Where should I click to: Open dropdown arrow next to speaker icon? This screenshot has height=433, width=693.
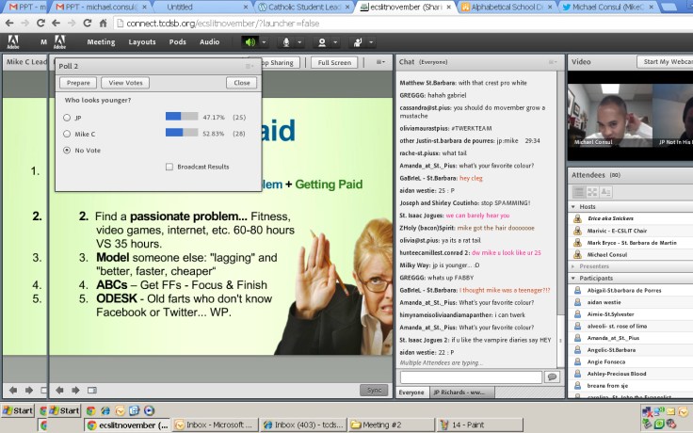264,42
